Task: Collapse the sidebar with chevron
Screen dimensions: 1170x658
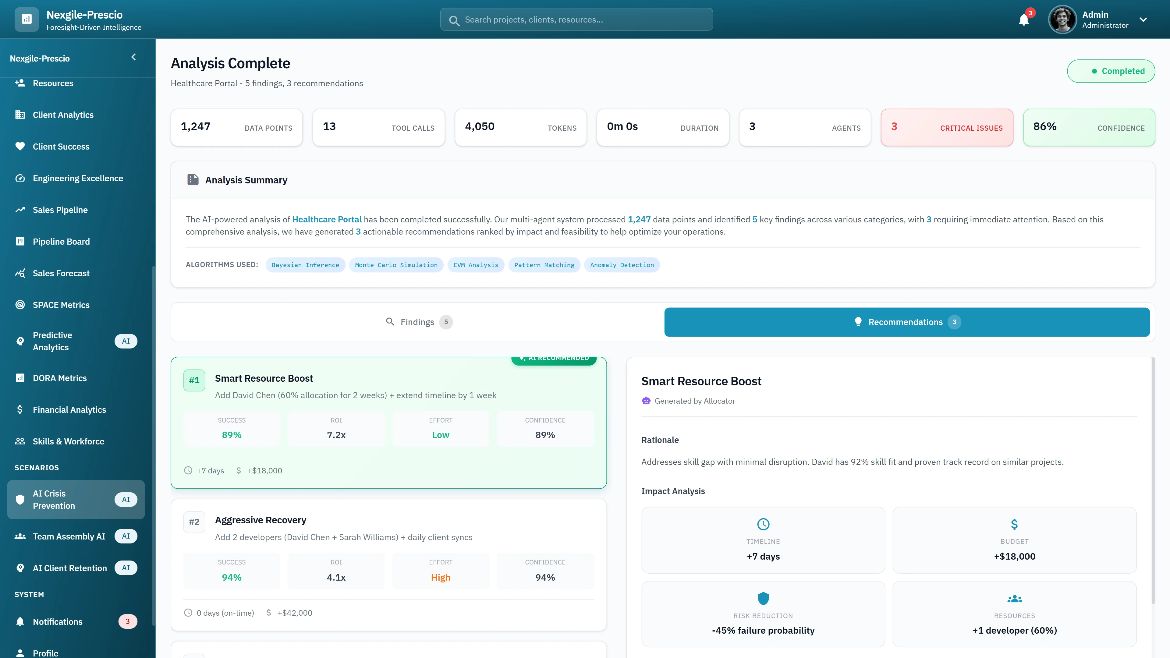Action: click(x=133, y=57)
